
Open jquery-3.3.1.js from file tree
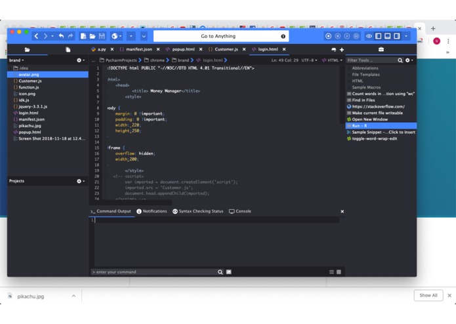click(33, 106)
